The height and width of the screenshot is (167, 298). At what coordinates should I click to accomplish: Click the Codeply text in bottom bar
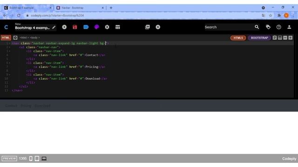(x=289, y=159)
